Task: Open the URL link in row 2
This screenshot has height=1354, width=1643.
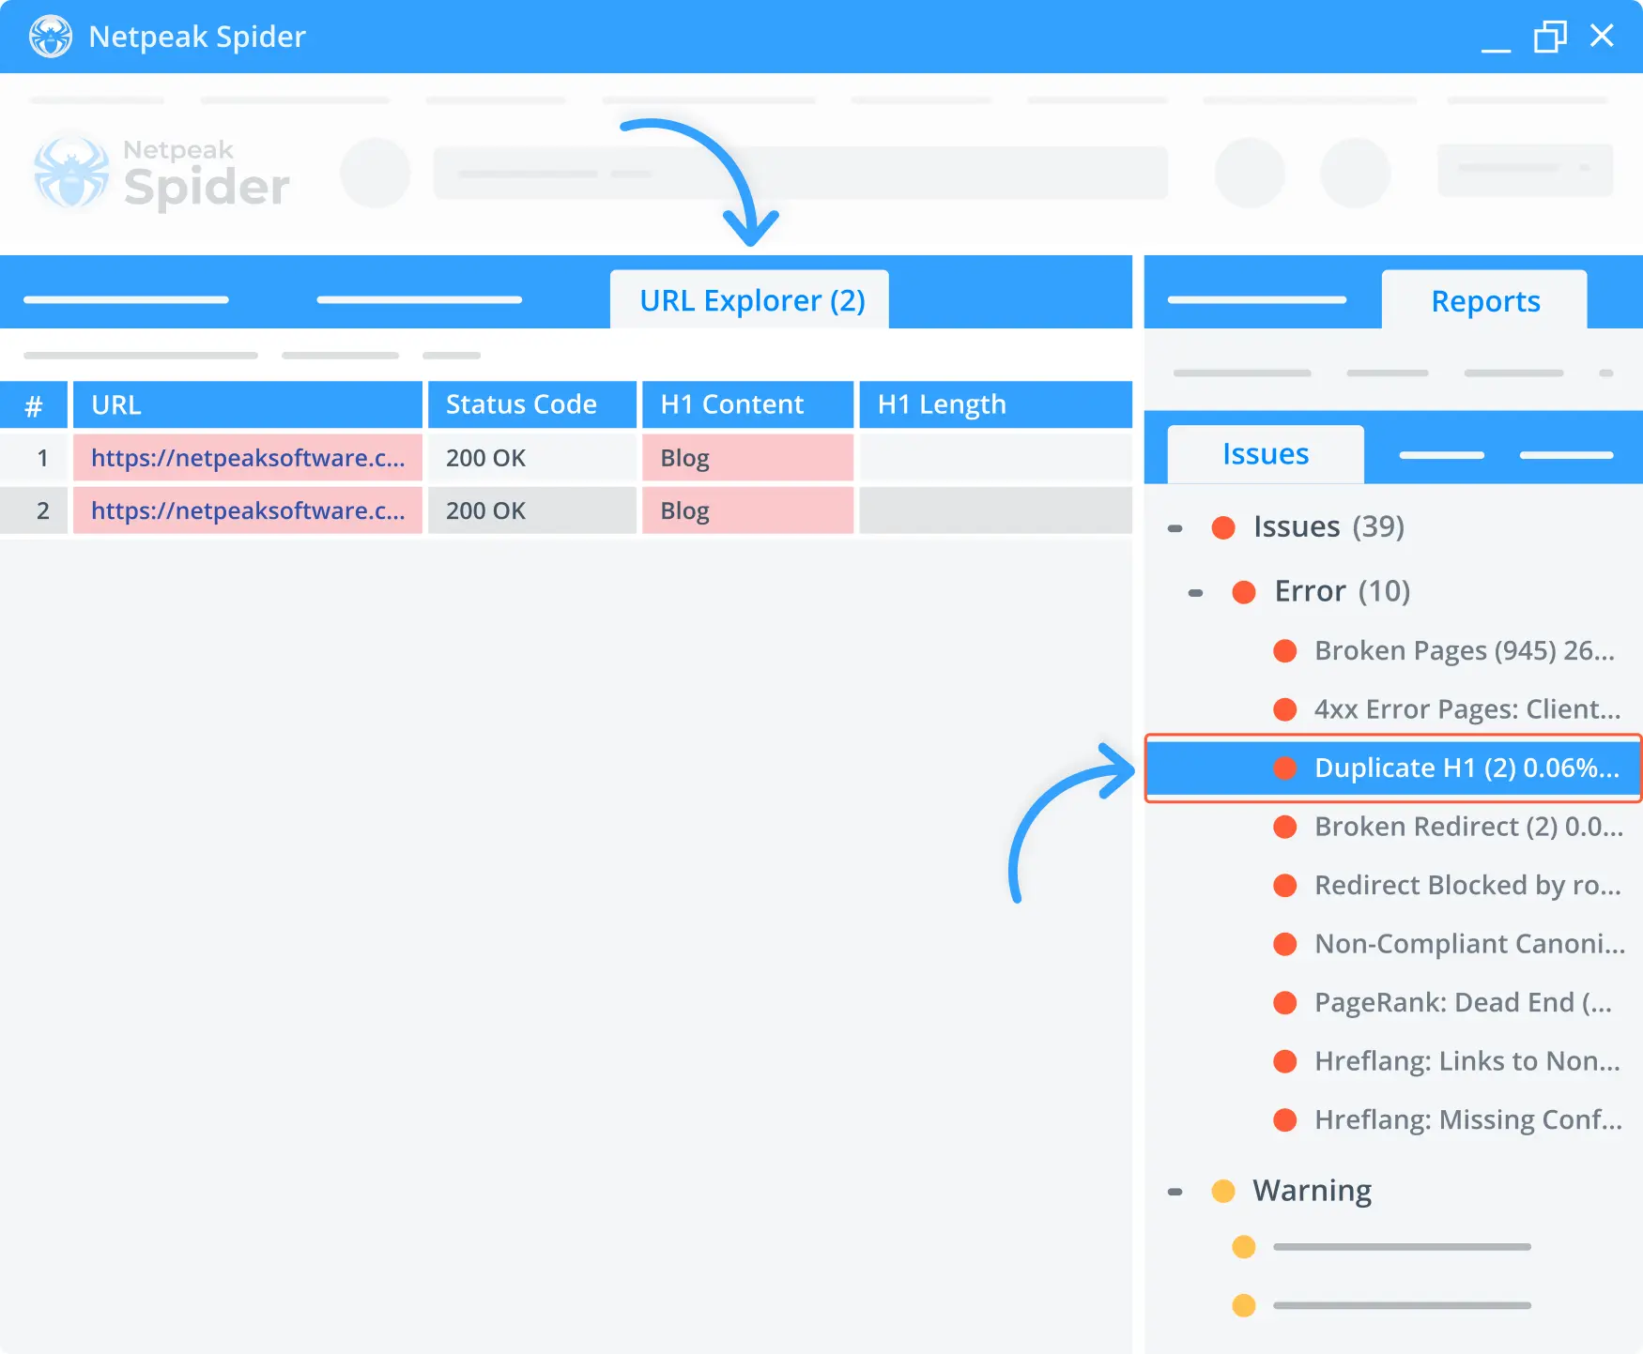Action: click(248, 510)
